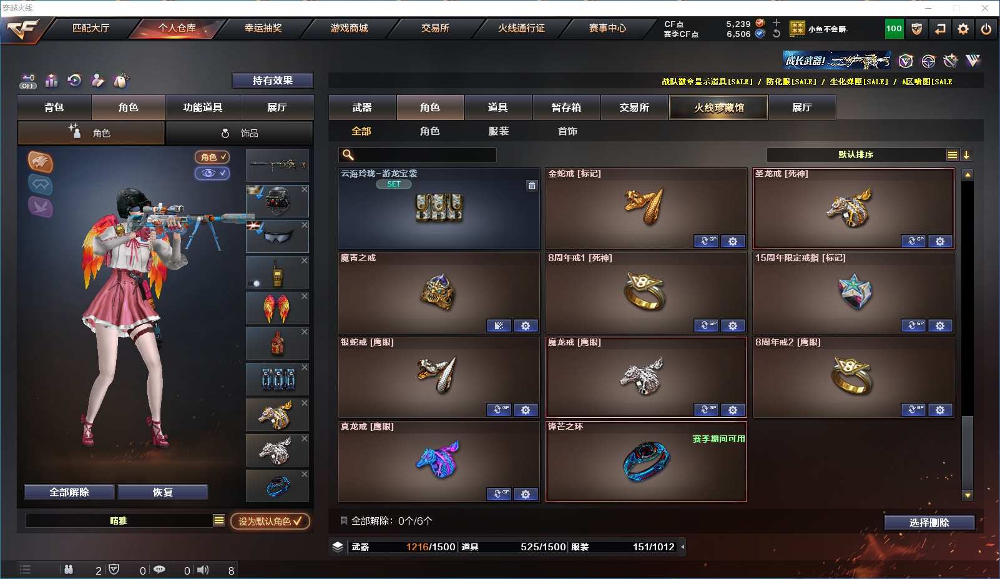Click GP exchange icon on 圣龙戒
The height and width of the screenshot is (579, 1000).
pyautogui.click(x=913, y=241)
